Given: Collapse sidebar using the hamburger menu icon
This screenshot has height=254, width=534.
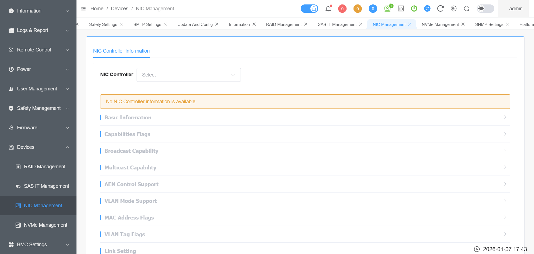Looking at the screenshot, I should tap(83, 9).
